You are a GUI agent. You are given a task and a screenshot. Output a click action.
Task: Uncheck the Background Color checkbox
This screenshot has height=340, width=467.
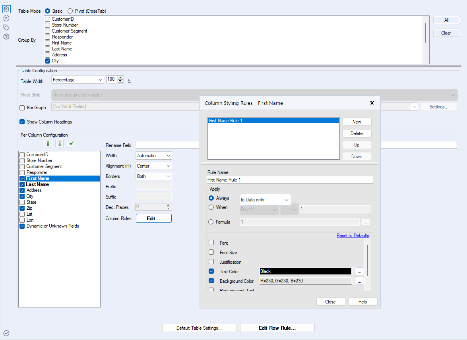tap(211, 281)
